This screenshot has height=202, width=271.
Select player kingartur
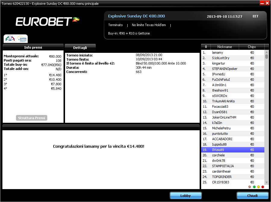click(x=233, y=63)
